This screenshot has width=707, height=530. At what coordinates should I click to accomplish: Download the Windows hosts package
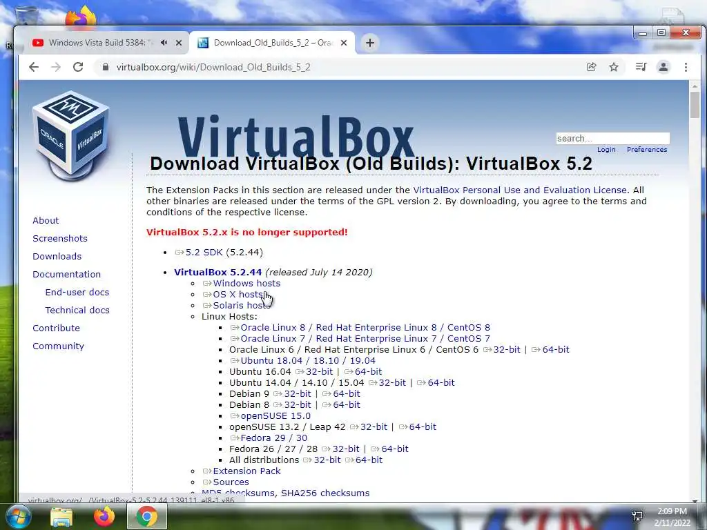(246, 284)
